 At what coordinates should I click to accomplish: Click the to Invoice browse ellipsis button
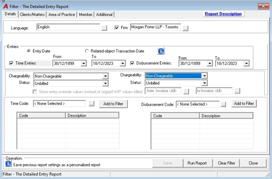237,91
